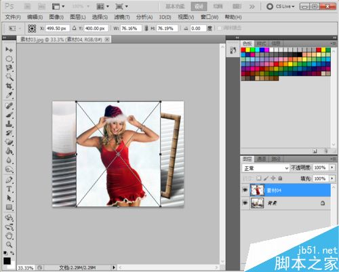The image size is (339, 272).
Task: Hide the 素材04 layer visibility eye
Action: click(245, 190)
